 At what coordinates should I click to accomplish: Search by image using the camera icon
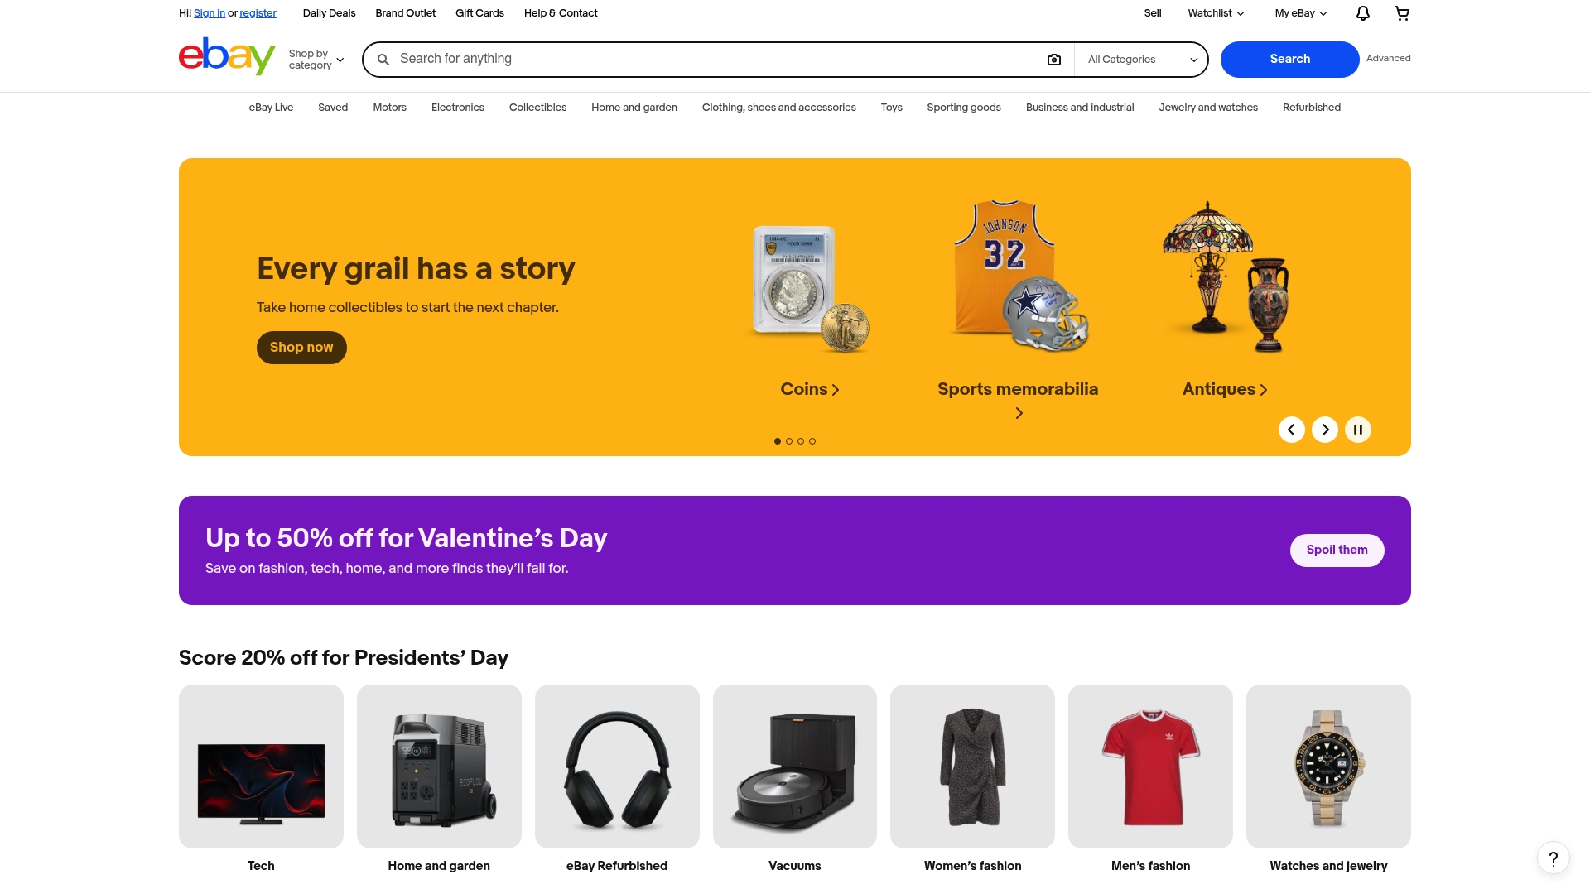(x=1053, y=59)
